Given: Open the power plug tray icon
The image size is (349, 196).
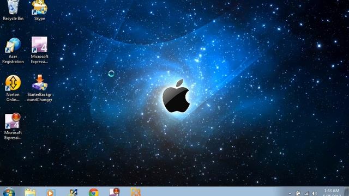Looking at the screenshot, I should [298, 193].
